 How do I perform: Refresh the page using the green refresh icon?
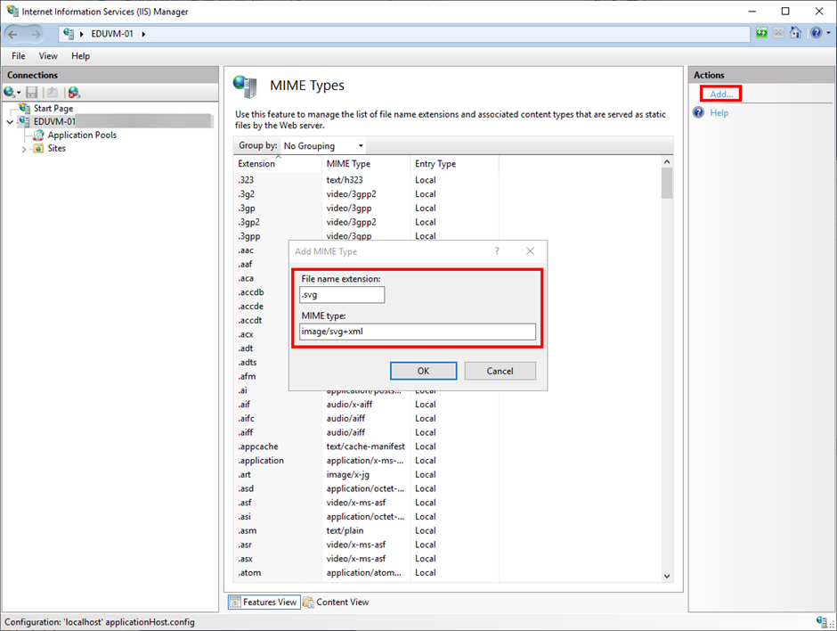click(761, 33)
